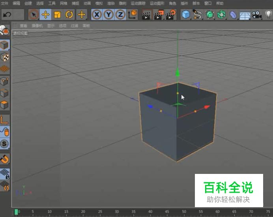
Task: Toggle Z axis lock
Action: tap(120, 15)
